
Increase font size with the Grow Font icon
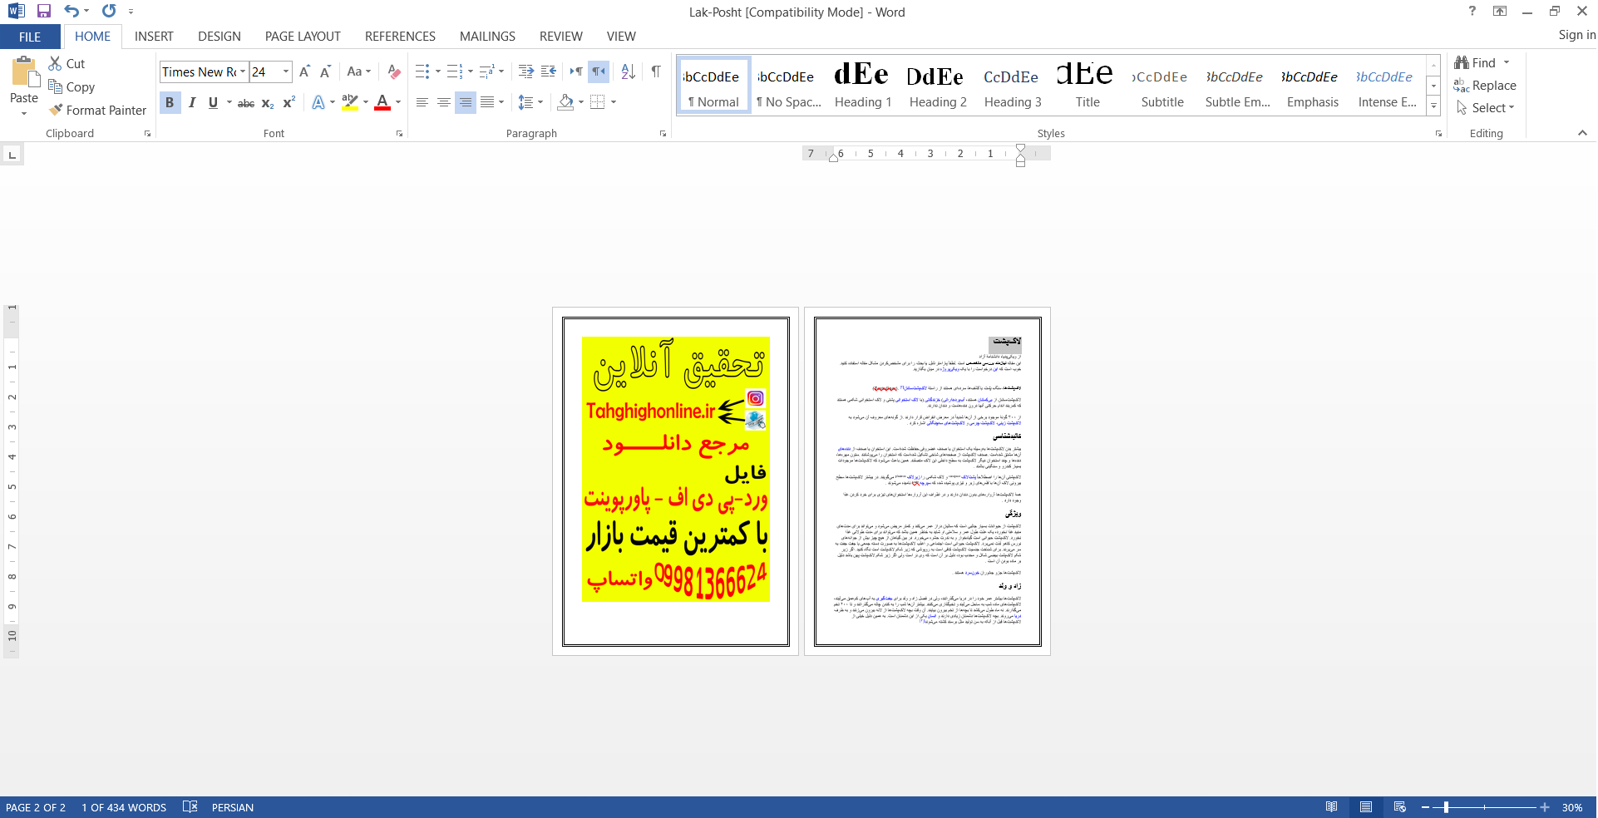[304, 71]
